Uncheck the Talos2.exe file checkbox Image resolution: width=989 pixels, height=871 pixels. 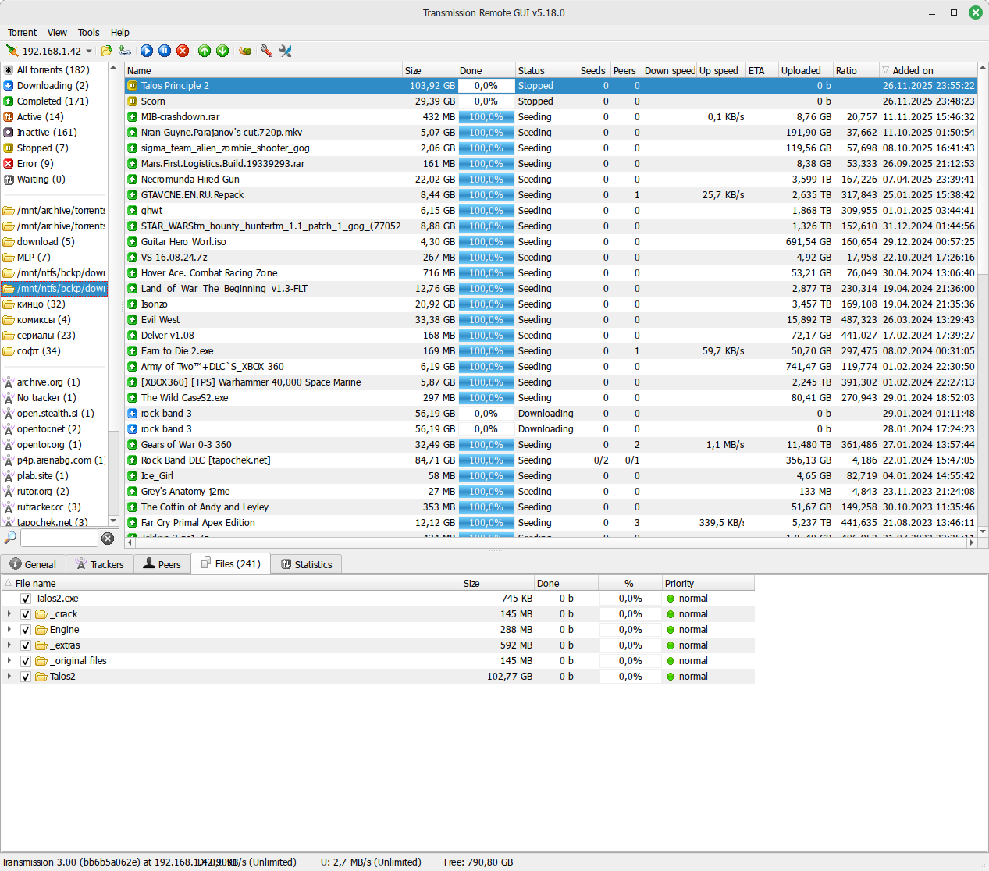[x=26, y=599]
